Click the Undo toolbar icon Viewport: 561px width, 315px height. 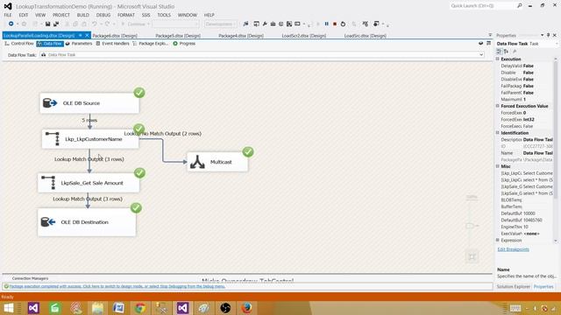(x=95, y=24)
